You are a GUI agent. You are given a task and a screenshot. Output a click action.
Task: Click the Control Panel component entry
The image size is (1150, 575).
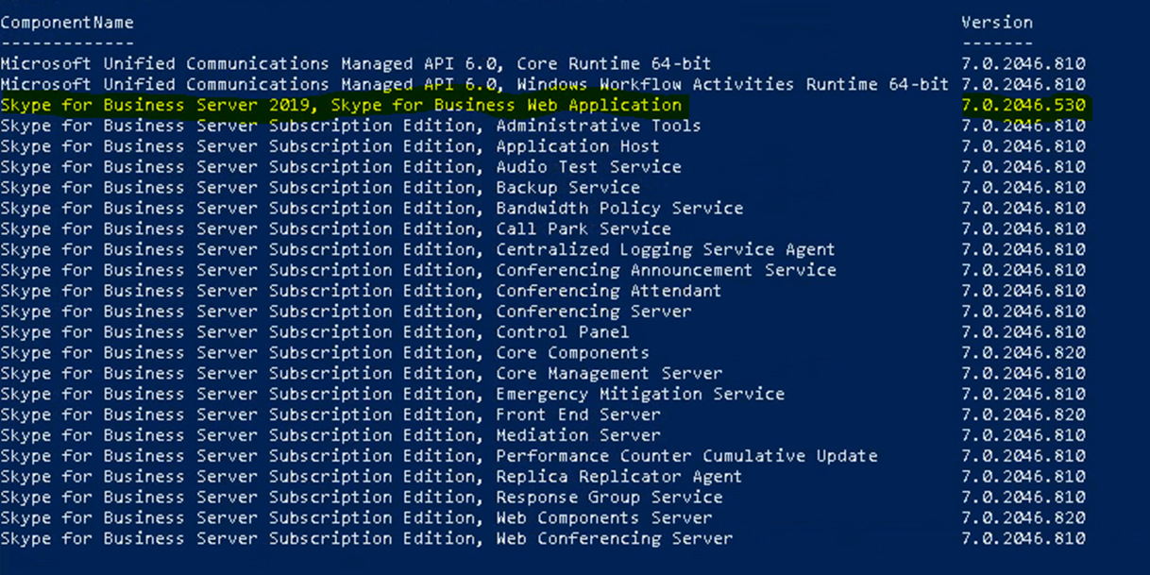pos(563,332)
